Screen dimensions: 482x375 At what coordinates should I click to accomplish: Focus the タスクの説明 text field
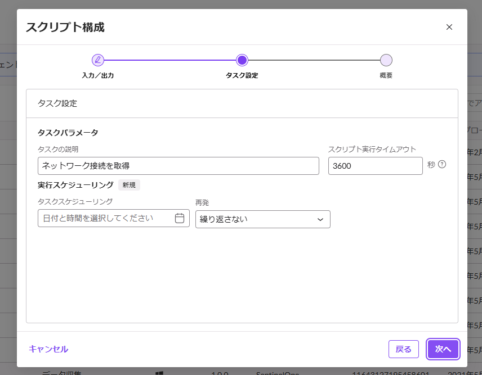pos(178,166)
